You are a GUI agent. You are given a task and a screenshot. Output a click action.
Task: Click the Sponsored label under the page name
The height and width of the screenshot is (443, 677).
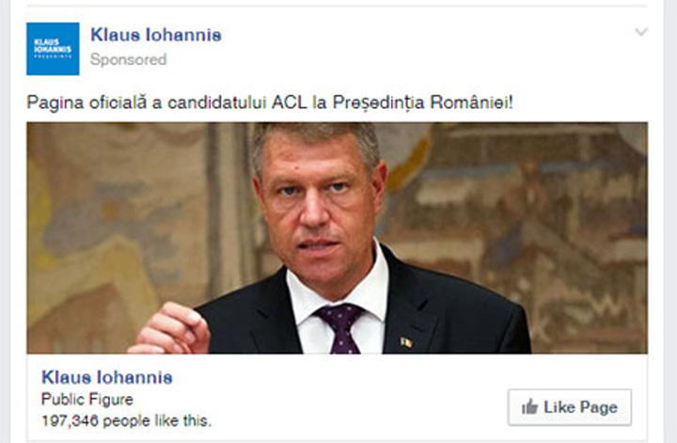coord(128,59)
